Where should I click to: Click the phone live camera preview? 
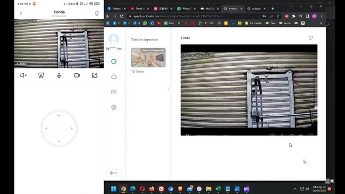click(59, 44)
